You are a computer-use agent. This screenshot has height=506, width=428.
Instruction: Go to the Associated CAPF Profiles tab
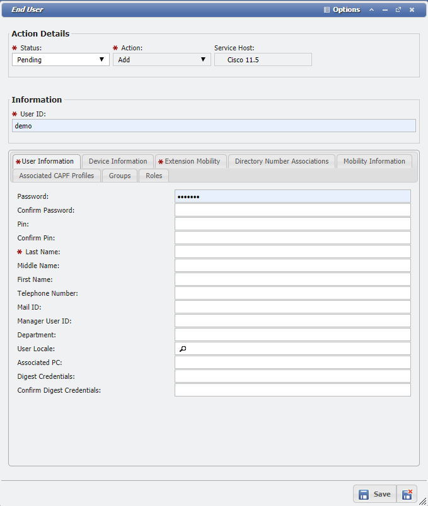point(57,176)
